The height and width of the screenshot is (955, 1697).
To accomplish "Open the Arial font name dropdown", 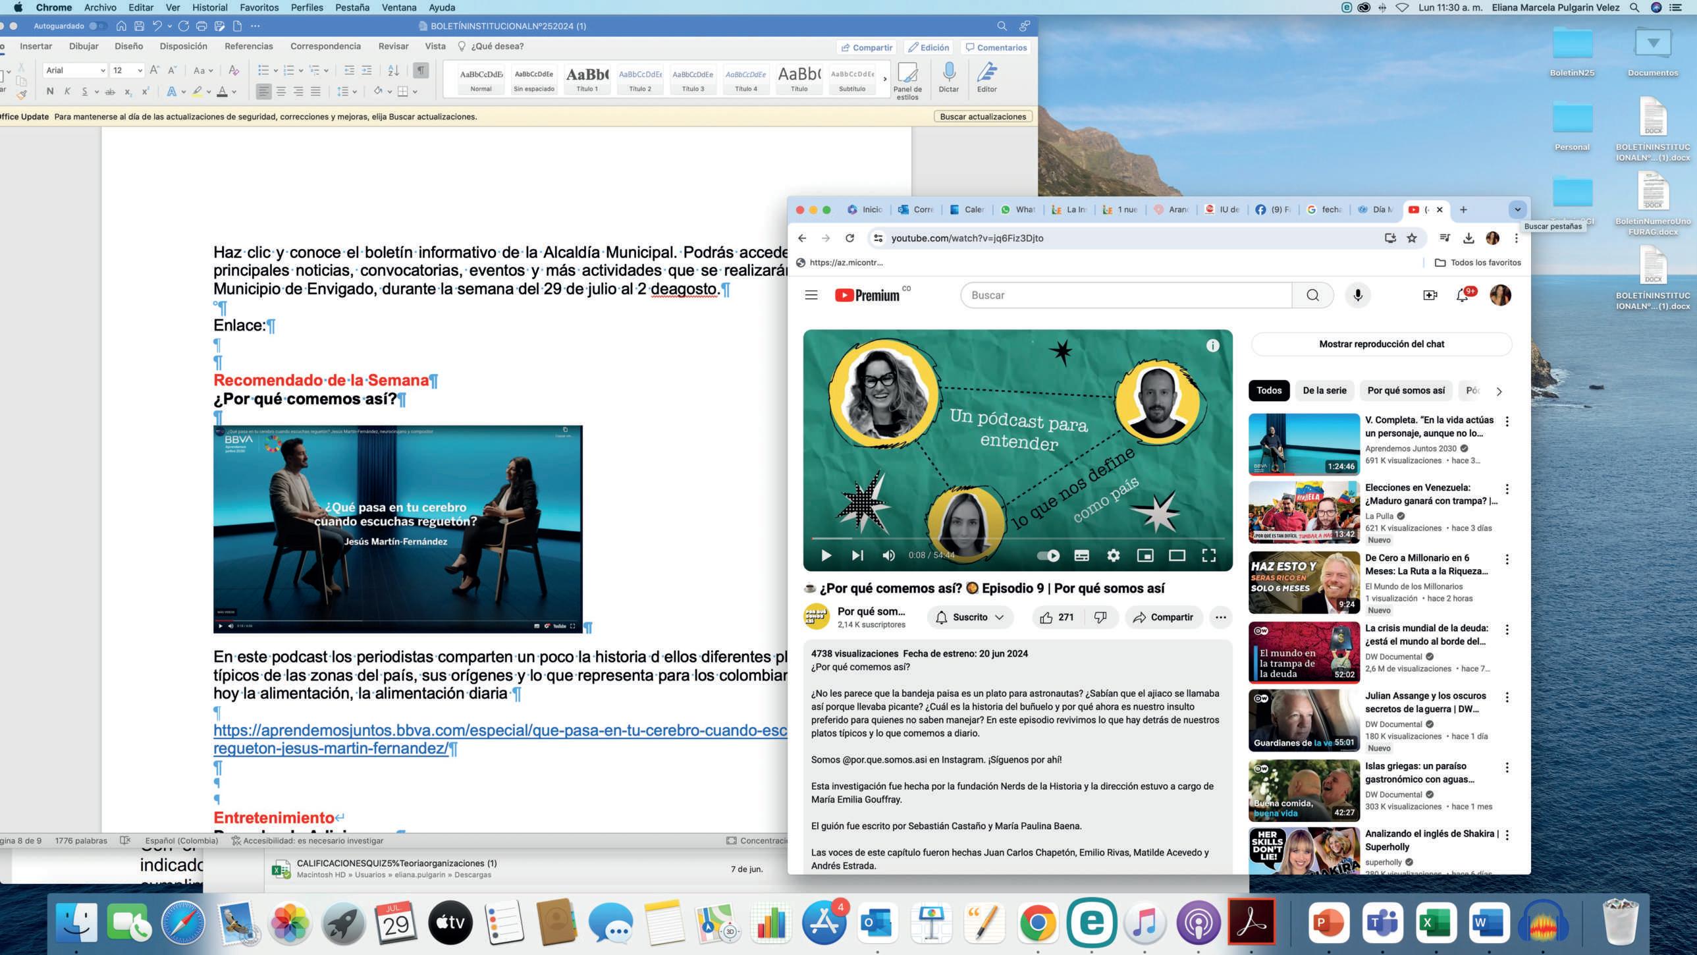I will [103, 70].
